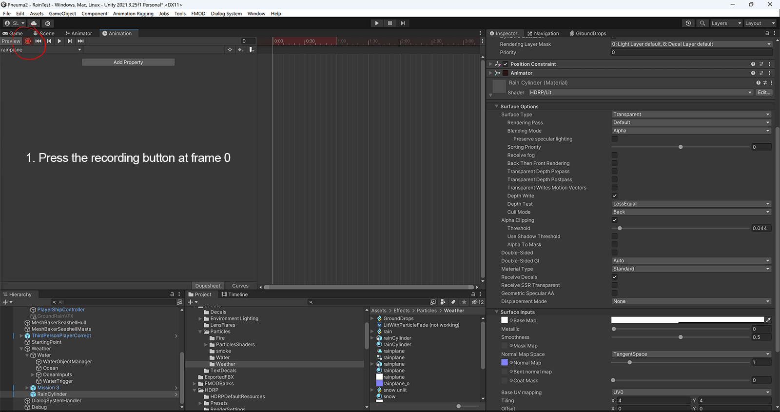Click the shader Edit... button
Screen dimensions: 780x412
764,92
